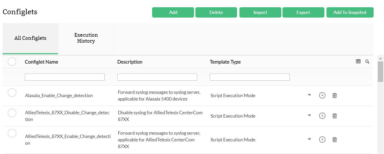
Task: Schedule the Alaxala_Enable_Change_detection configlet
Action: coord(322,95)
